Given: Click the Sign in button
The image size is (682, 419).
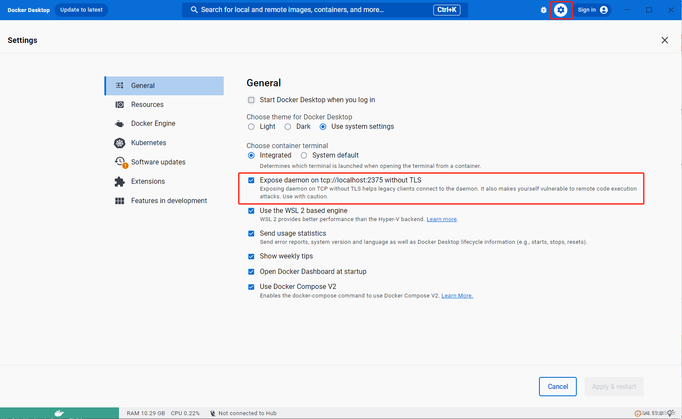Looking at the screenshot, I should (x=593, y=10).
